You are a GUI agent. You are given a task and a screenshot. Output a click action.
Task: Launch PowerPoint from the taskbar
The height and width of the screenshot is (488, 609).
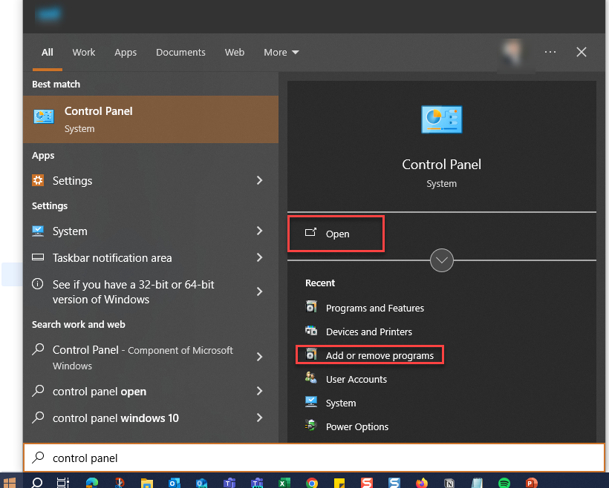(531, 483)
